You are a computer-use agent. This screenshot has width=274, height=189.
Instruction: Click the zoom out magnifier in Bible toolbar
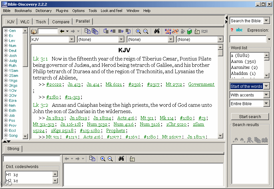[x=146, y=31]
